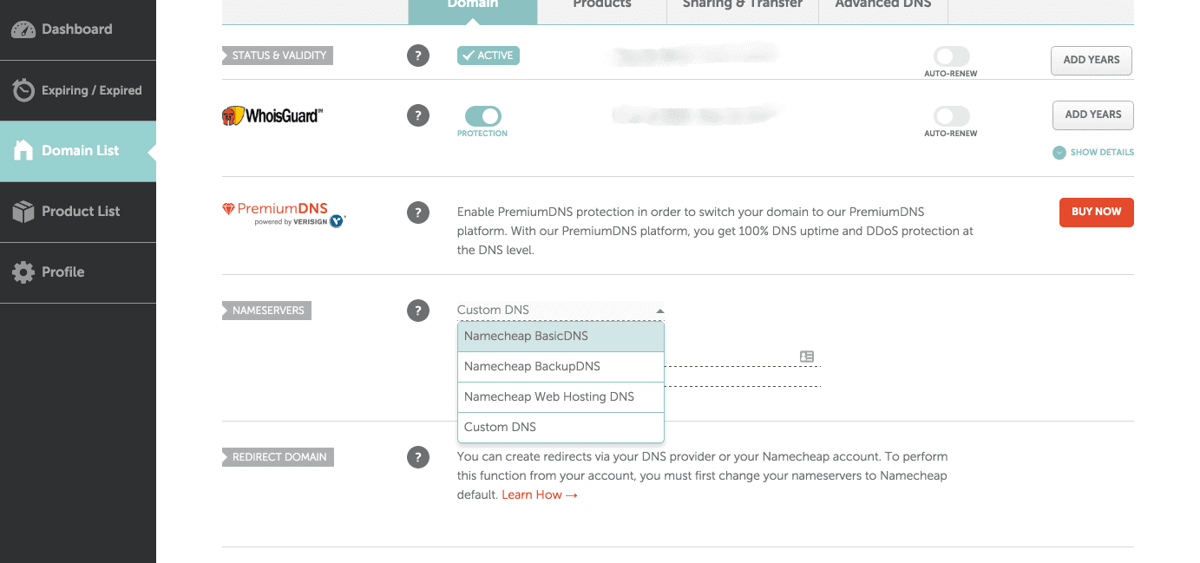Click the Redirect Domain help question mark icon

[418, 457]
